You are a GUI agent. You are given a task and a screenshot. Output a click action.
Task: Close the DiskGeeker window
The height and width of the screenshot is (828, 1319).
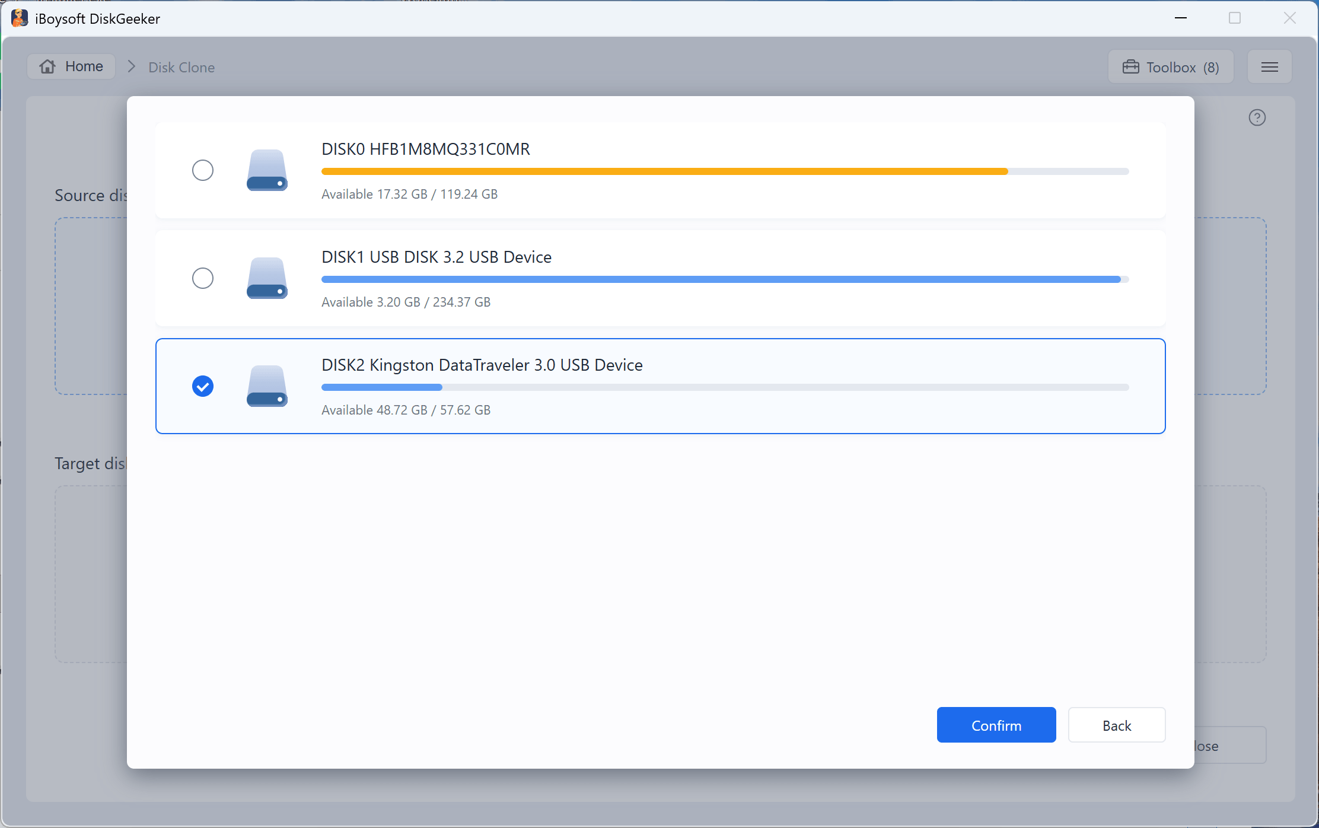(1290, 18)
